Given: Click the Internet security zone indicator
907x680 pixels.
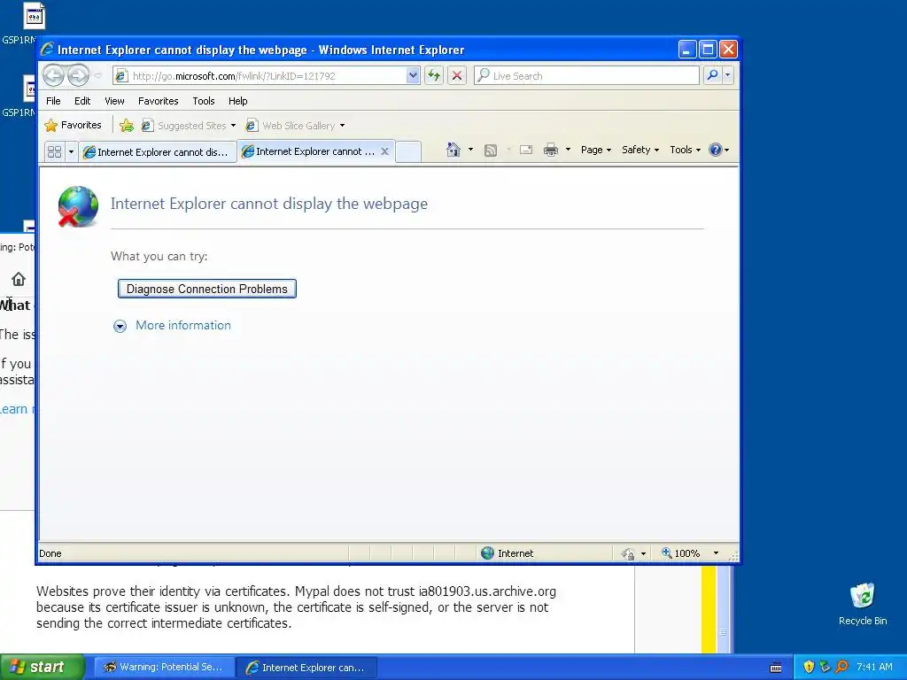Looking at the screenshot, I should click(508, 553).
